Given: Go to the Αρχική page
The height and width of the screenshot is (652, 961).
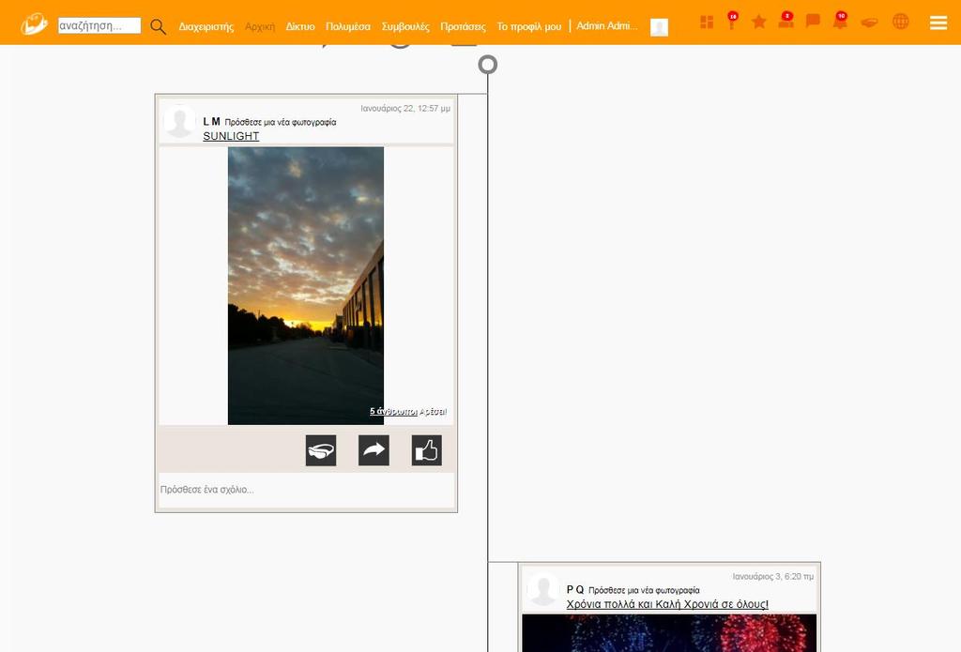Looking at the screenshot, I should (260, 26).
